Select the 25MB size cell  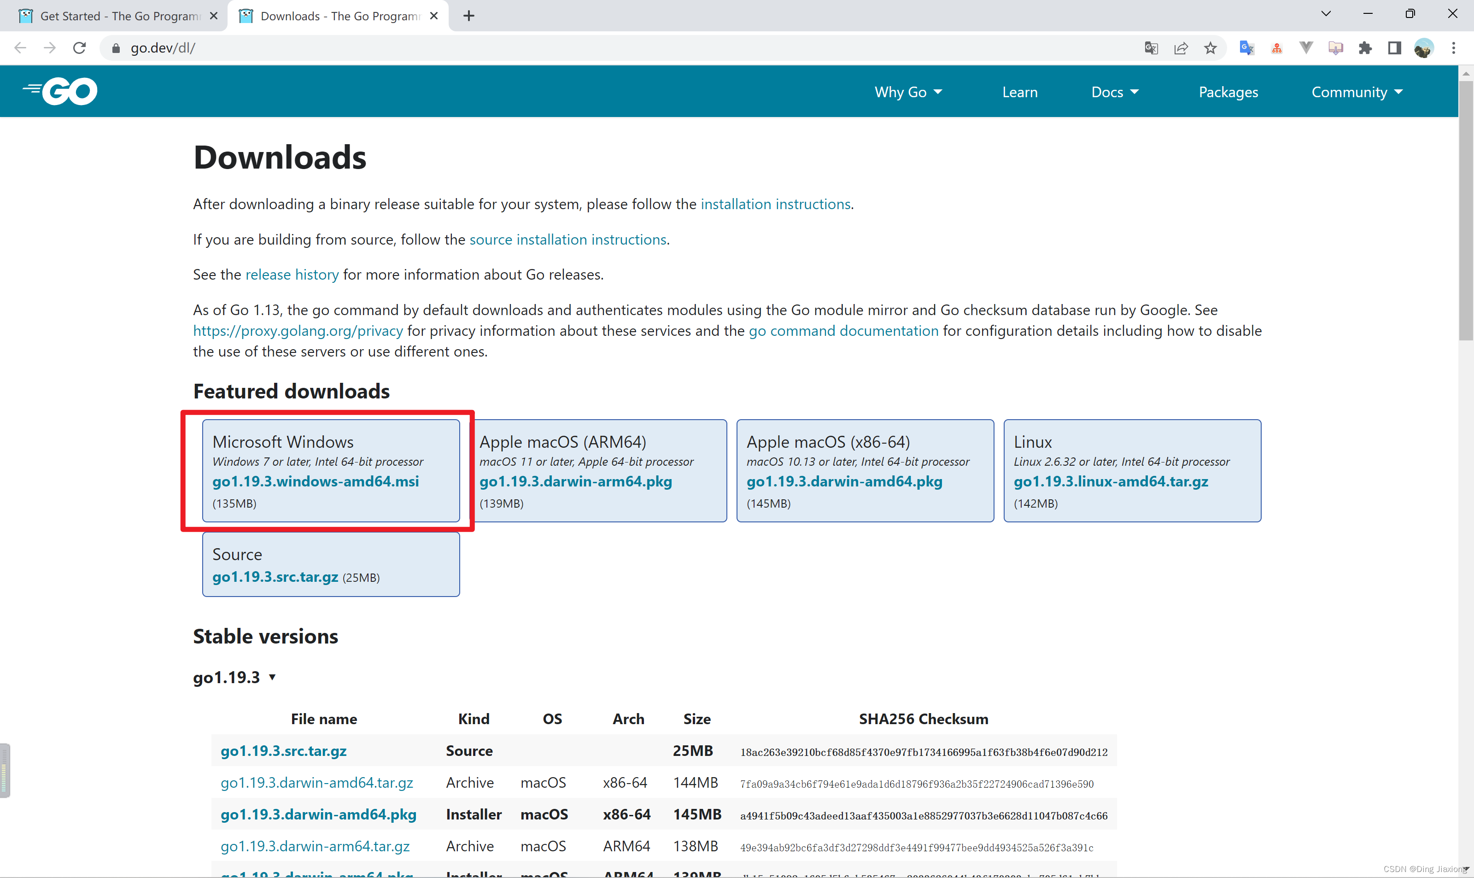693,751
